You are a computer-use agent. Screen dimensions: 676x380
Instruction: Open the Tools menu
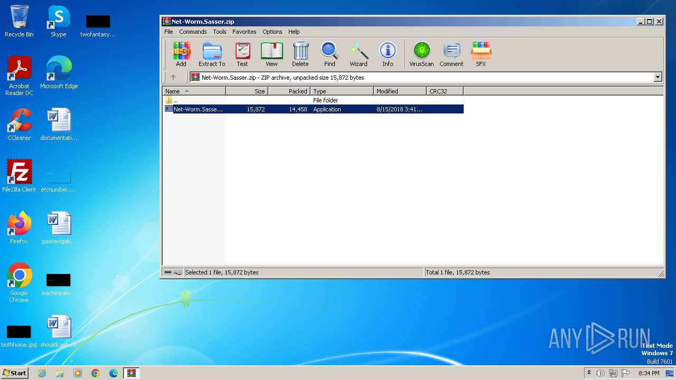220,32
